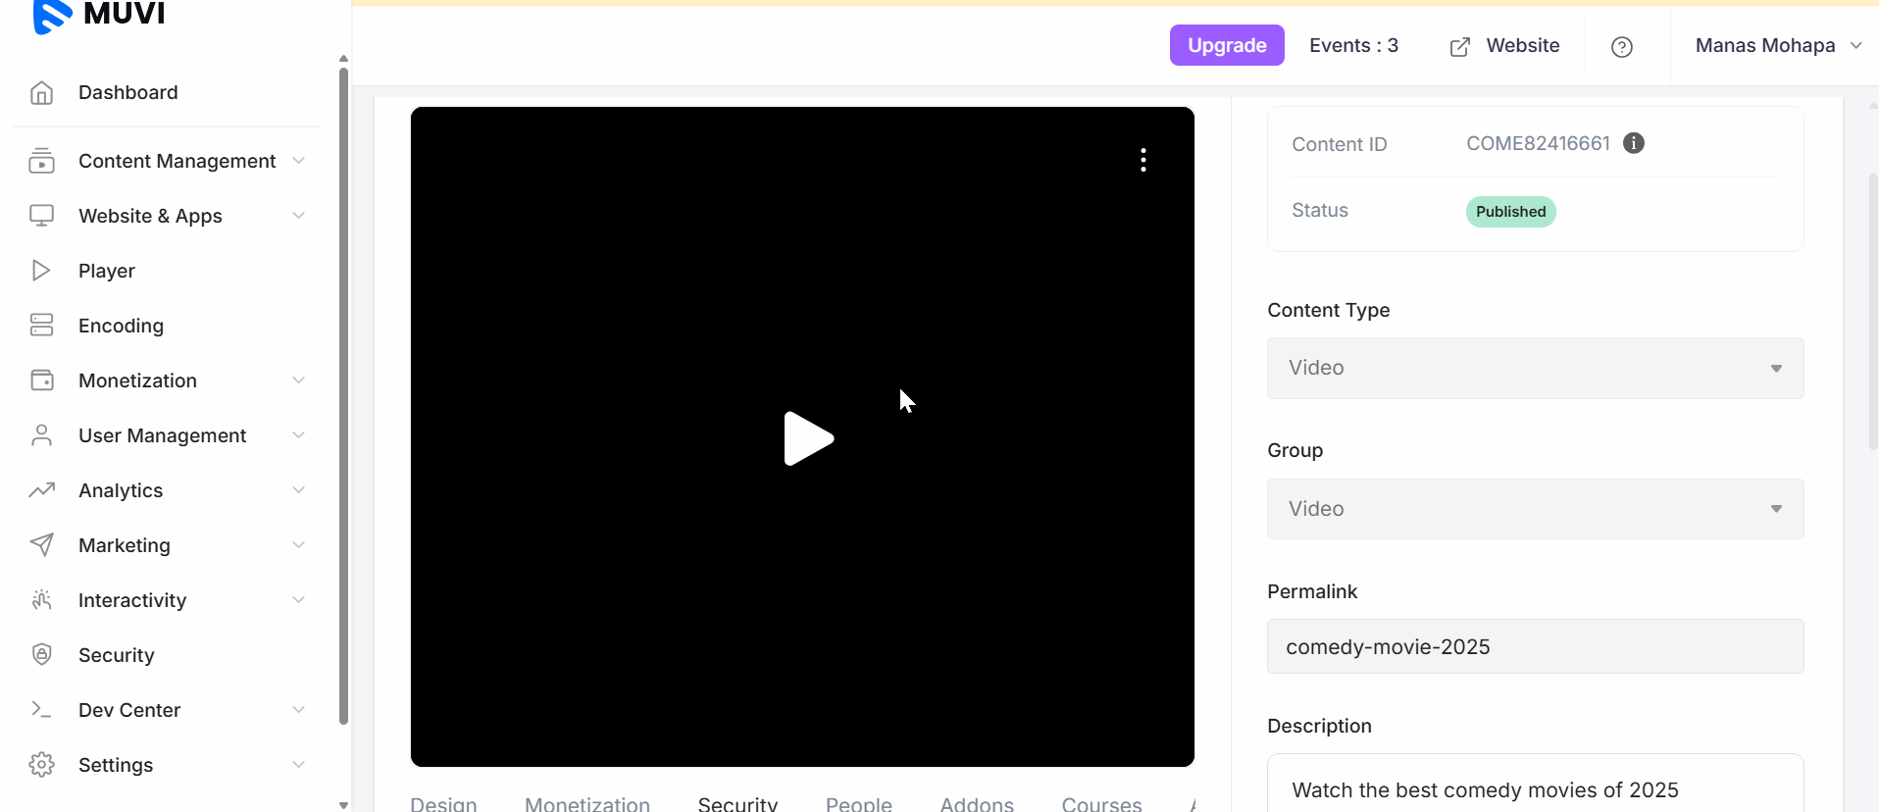
Task: Click the Security shield icon
Action: [41, 655]
